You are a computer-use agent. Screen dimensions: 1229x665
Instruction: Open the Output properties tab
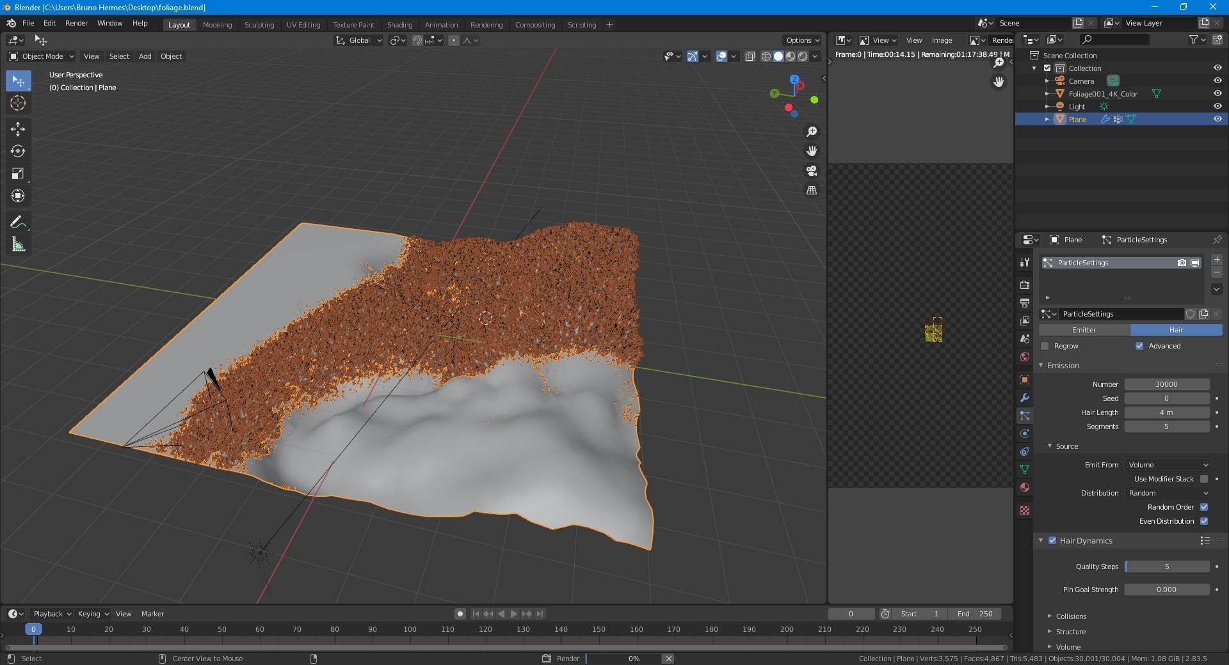click(x=1025, y=302)
